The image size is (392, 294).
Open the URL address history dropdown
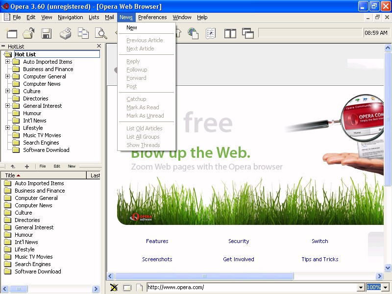click(x=360, y=288)
